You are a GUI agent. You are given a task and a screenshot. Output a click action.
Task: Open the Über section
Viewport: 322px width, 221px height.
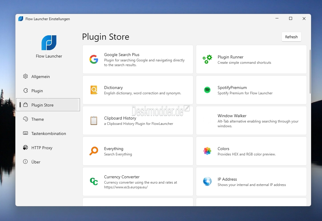[x=48, y=162]
